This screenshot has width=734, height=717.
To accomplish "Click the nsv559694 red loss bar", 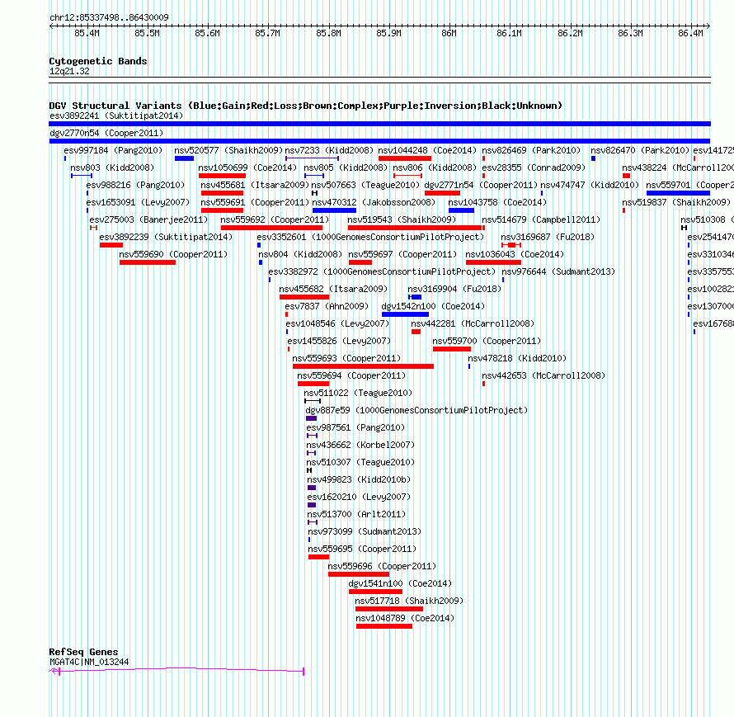I will pos(313,384).
